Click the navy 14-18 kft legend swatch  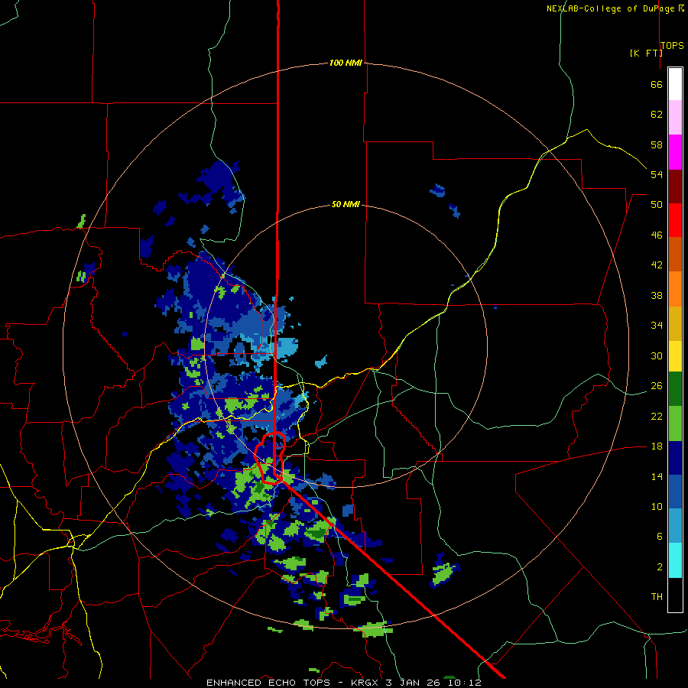675,458
